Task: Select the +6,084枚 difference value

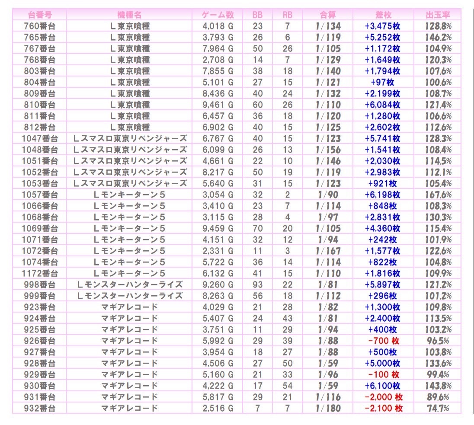Action: point(383,105)
